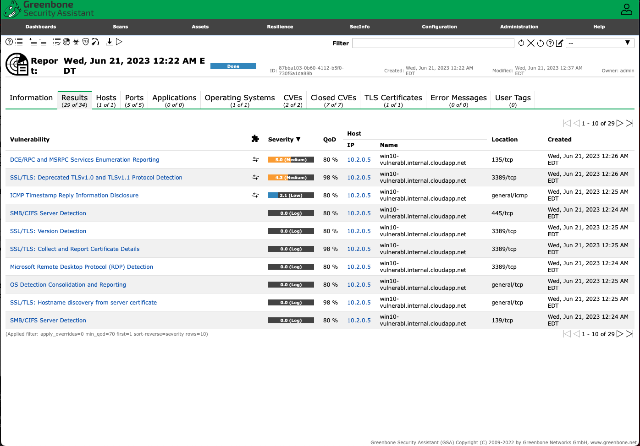
Task: Switch to the CVEs tab
Action: (293, 100)
